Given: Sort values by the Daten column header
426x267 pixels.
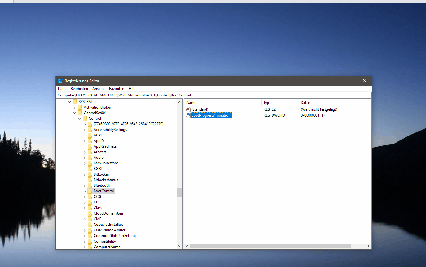Looking at the screenshot, I should [335, 103].
